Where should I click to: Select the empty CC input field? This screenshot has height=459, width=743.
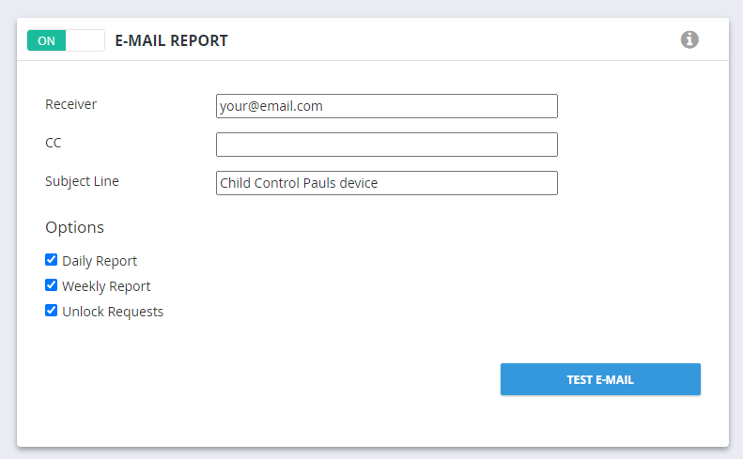click(387, 145)
